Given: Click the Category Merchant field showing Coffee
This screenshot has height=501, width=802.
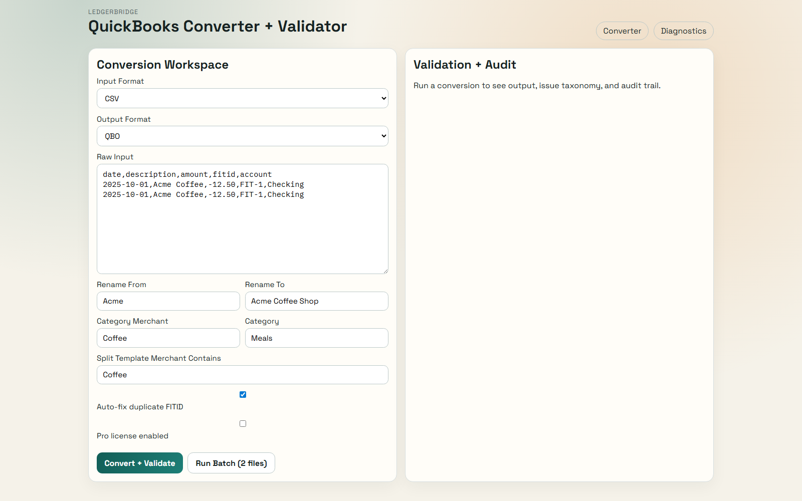Looking at the screenshot, I should [168, 338].
